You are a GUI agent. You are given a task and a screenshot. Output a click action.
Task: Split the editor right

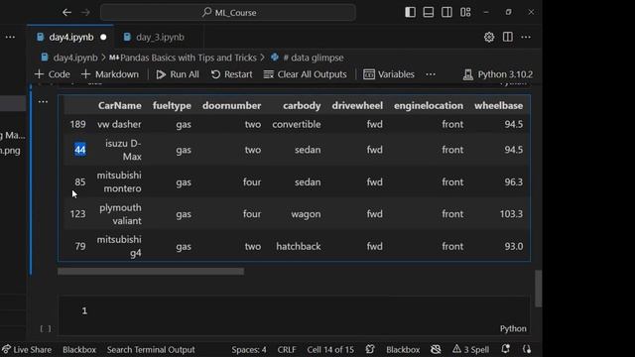[x=507, y=38]
